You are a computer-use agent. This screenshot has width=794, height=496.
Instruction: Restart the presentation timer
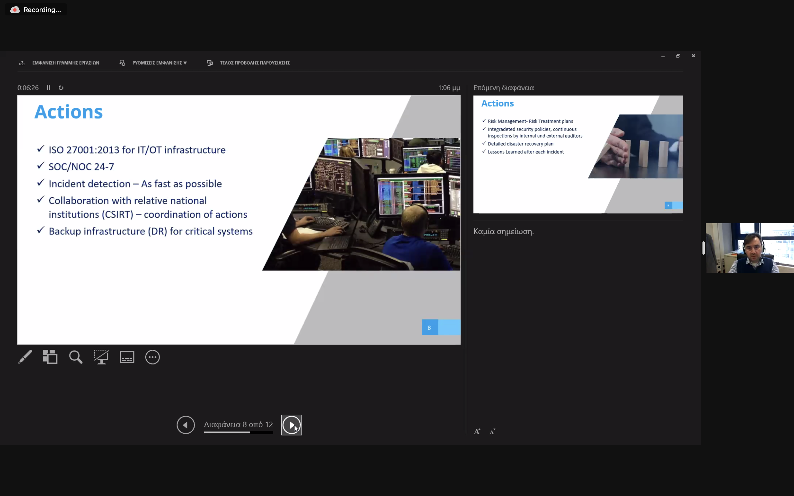point(61,88)
